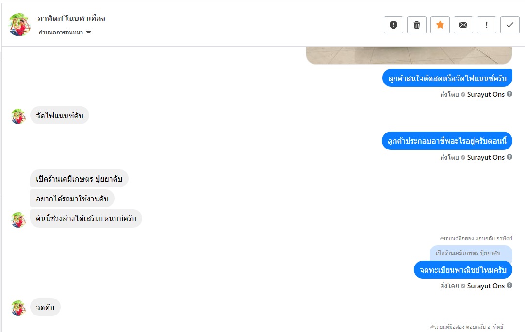Click the help icon beside the first Surayut Ons

509,94
